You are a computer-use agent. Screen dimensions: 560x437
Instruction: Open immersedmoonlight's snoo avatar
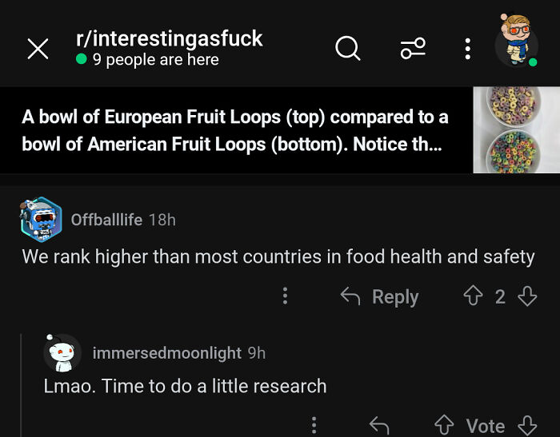click(62, 352)
